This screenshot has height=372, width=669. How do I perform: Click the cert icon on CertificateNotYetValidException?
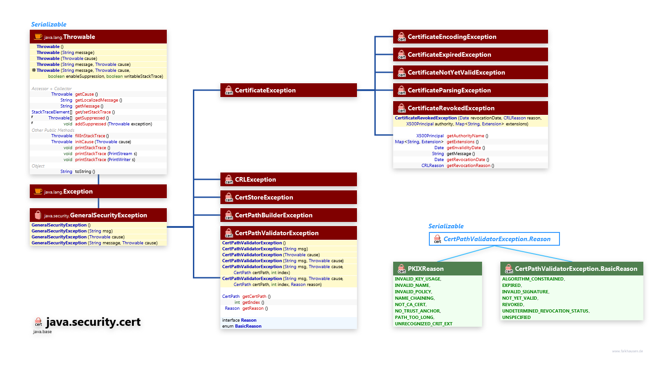pyautogui.click(x=402, y=72)
